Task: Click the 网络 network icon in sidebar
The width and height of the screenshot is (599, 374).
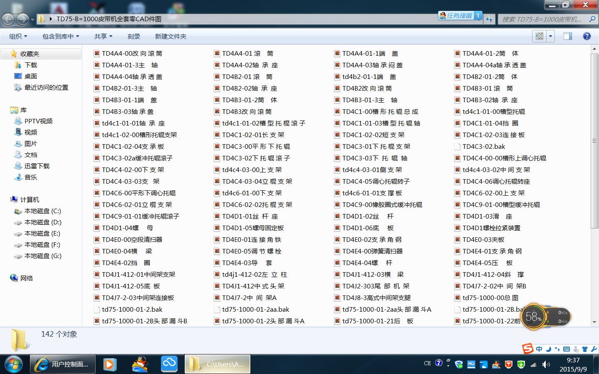Action: (14, 278)
